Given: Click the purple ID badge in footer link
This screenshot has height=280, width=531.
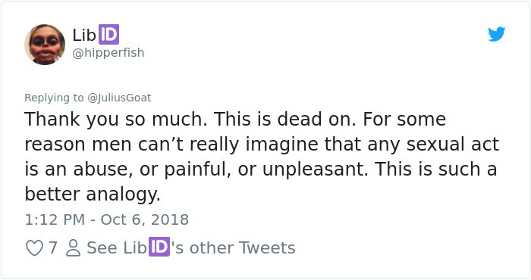Looking at the screenshot, I should pyautogui.click(x=159, y=247).
